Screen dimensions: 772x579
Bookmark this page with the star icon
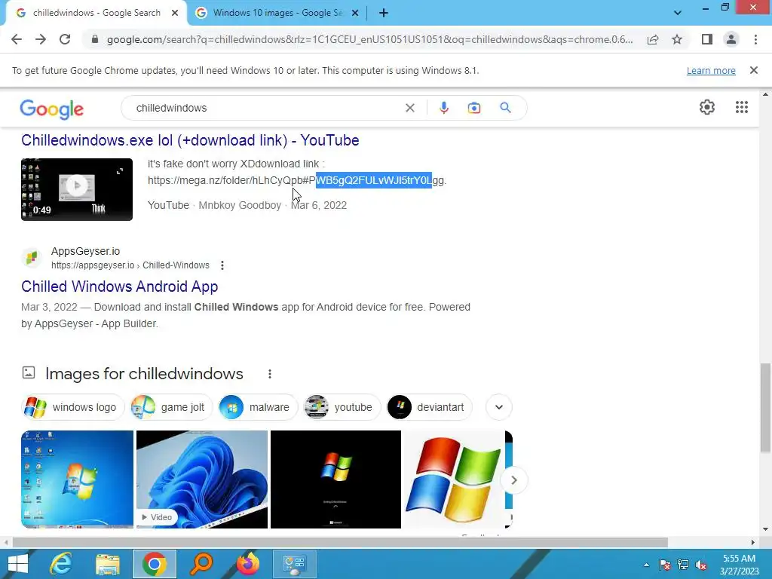677,39
